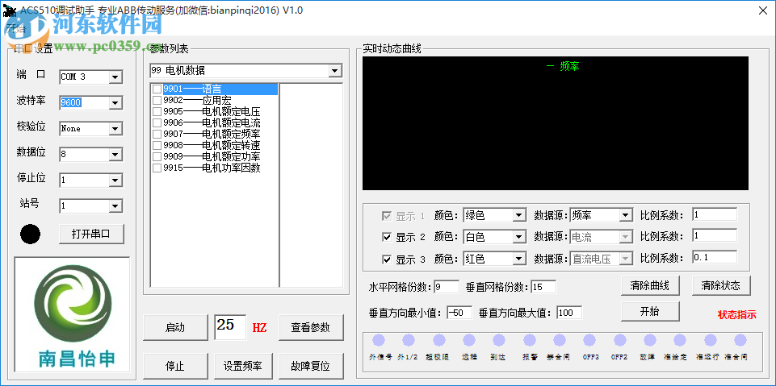This screenshot has height=386, width=776.
Task: Tick the 9902 应用宏 parameter checkbox
Action: 157,101
